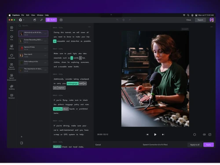This screenshot has width=220, height=165.
Task: Open the Screen Recording 2023 project
Action: [x=33, y=41]
